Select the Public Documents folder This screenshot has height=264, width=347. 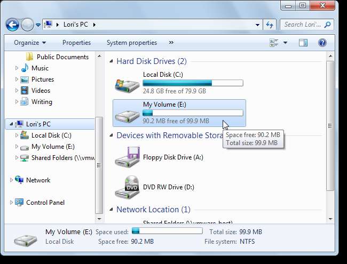[57, 57]
